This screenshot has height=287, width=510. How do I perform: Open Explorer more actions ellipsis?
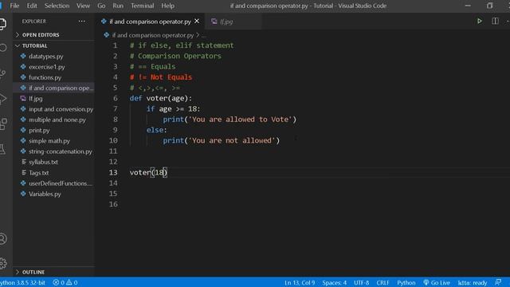coord(81,22)
